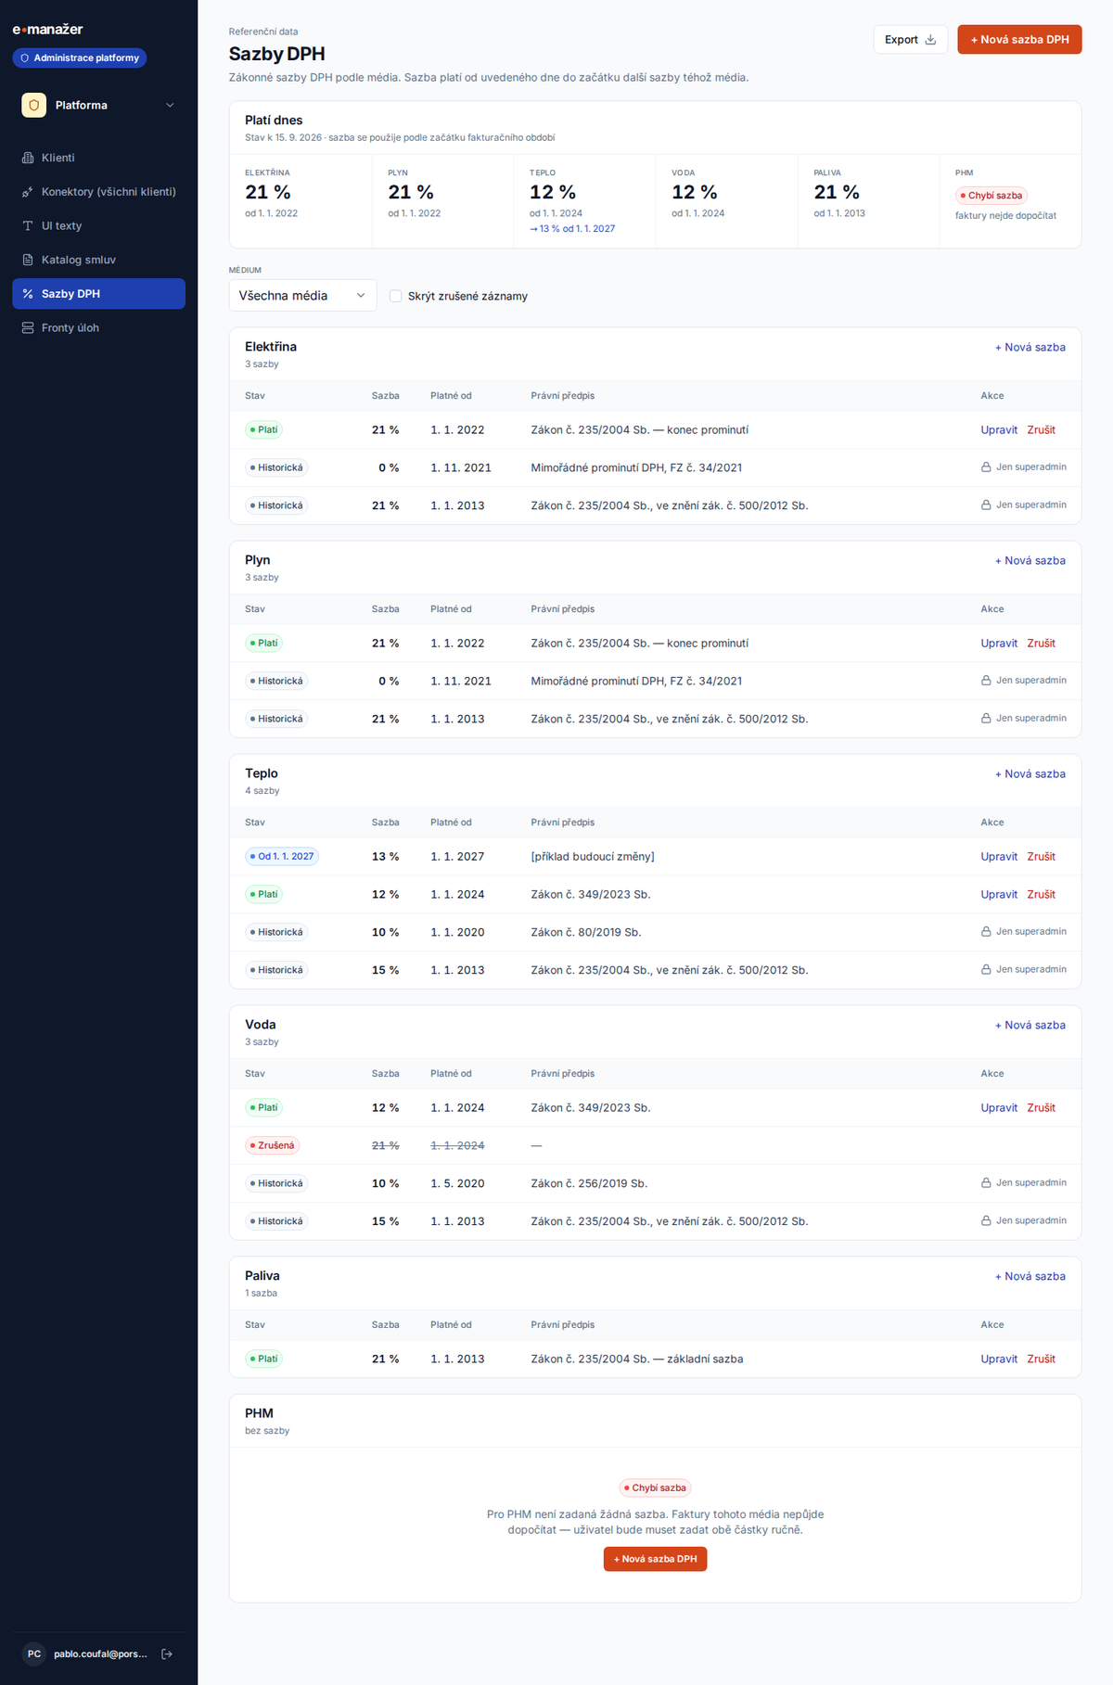Screen dimensions: 1113x1685
Task: Click Upravit in Voda's Platí row
Action: coord(999,1108)
